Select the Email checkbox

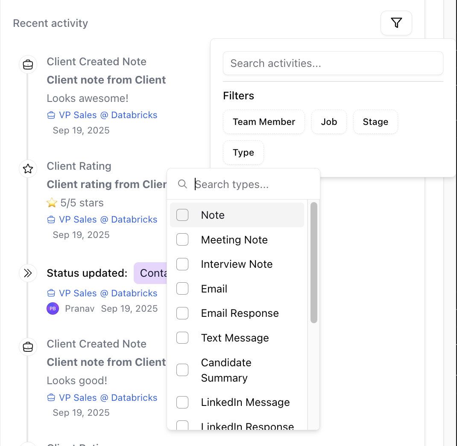click(182, 289)
